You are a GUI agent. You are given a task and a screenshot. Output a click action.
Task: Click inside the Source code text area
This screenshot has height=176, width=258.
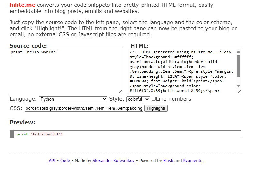pyautogui.click(x=66, y=71)
